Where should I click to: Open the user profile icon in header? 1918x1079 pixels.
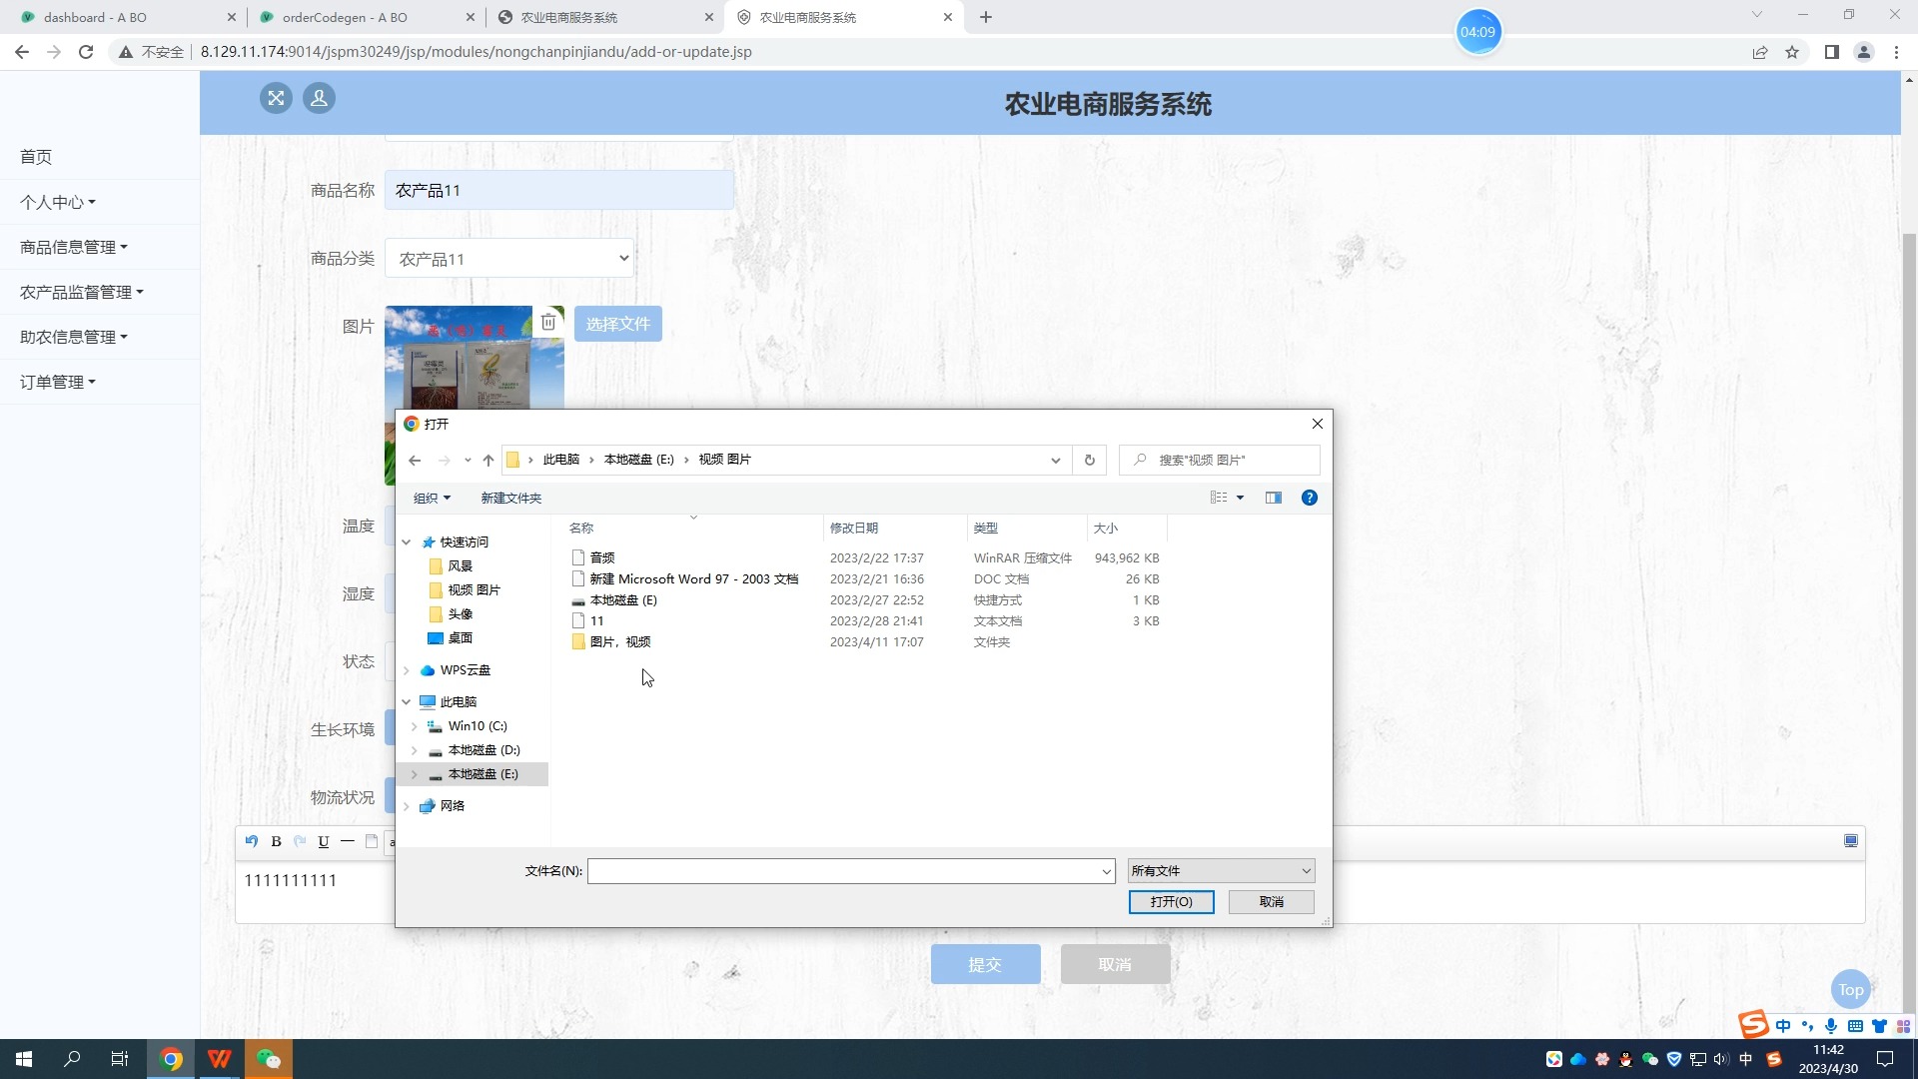coord(319,98)
